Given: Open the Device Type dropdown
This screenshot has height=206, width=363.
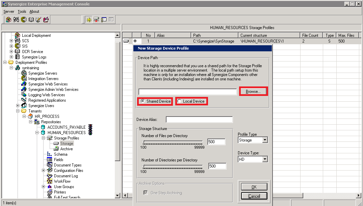Looking at the screenshot, I should point(265,159).
